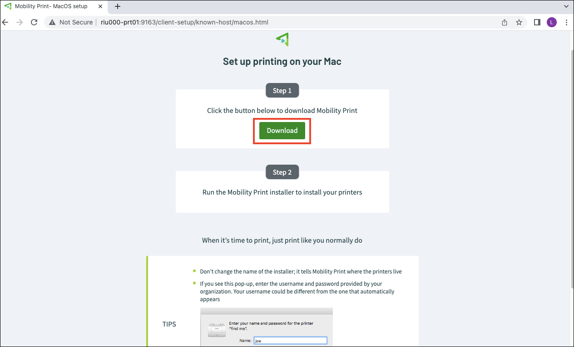Click the Download button
Viewport: 574px width, 347px height.
pos(282,130)
